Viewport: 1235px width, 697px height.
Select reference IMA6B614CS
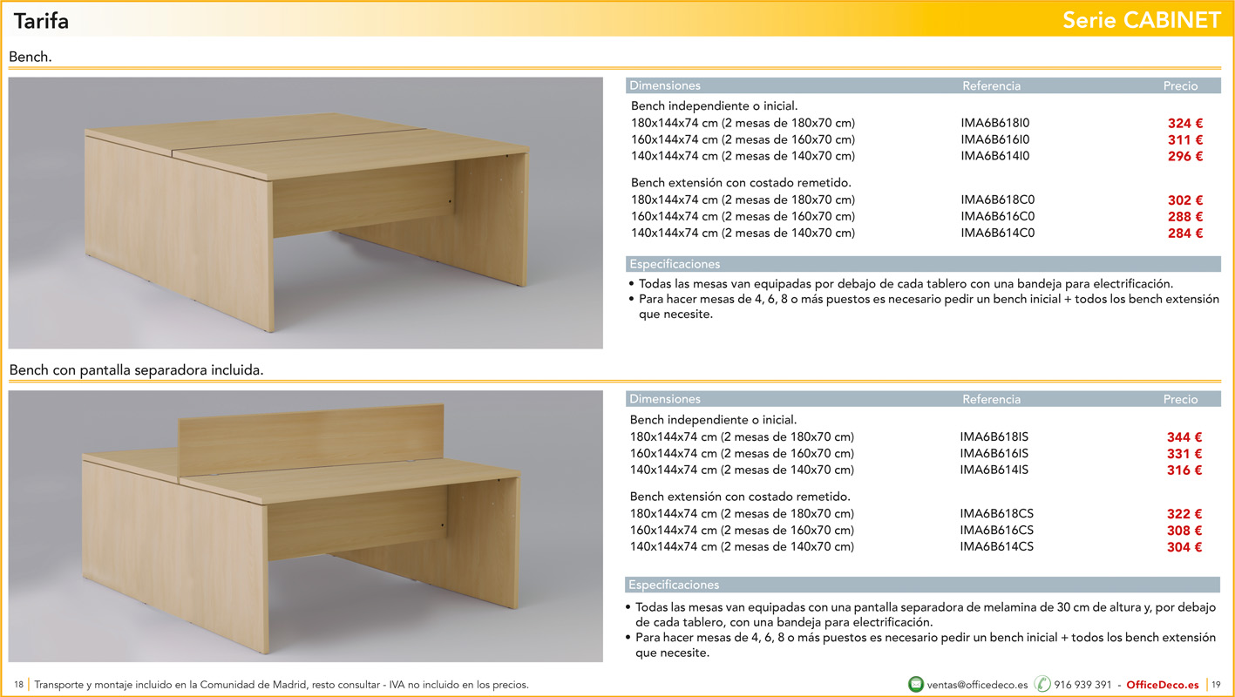click(x=997, y=546)
